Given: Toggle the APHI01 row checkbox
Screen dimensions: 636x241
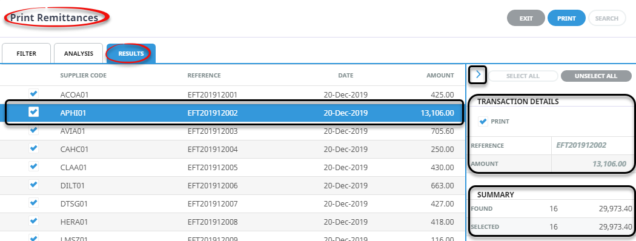Looking at the screenshot, I should [x=34, y=111].
